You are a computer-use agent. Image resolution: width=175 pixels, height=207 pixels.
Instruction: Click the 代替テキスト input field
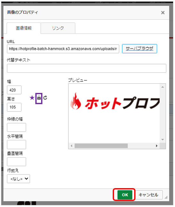pyautogui.click(x=87, y=68)
